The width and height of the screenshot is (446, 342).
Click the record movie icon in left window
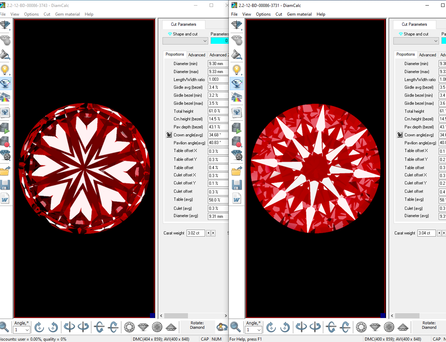pyautogui.click(x=5, y=142)
